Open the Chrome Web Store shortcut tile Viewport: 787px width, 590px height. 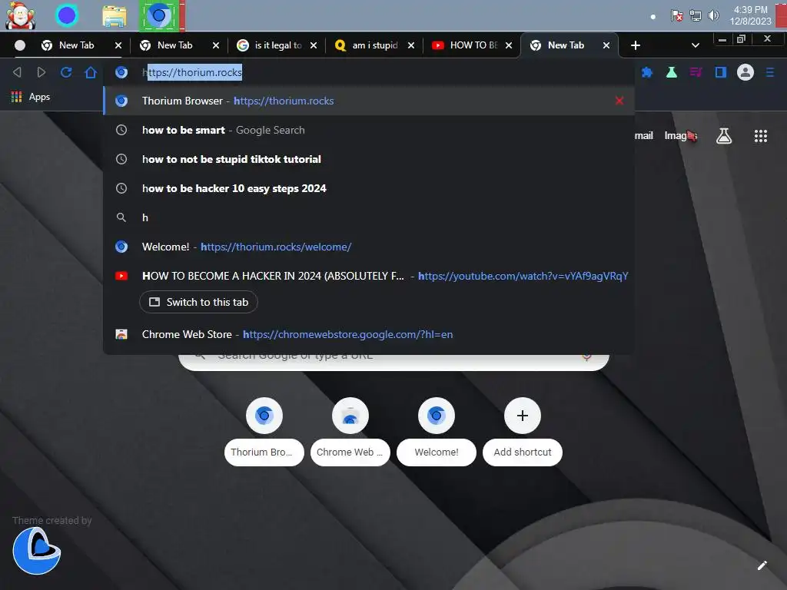tap(350, 432)
